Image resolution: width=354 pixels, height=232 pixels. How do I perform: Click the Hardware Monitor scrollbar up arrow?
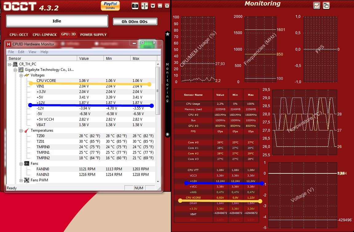[x=158, y=64]
